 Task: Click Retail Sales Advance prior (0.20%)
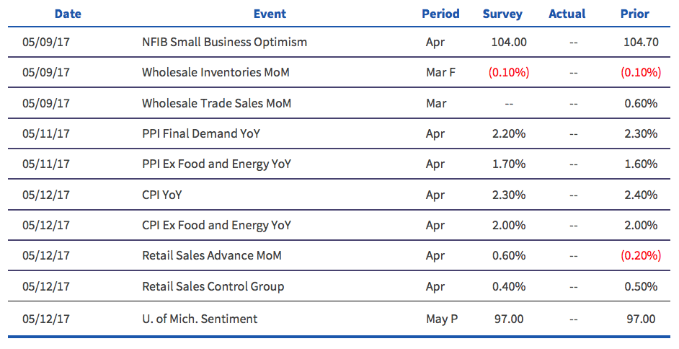pos(641,255)
